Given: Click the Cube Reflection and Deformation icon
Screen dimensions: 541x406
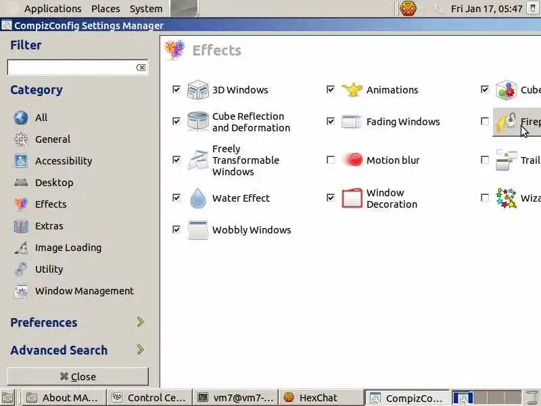Looking at the screenshot, I should (197, 122).
